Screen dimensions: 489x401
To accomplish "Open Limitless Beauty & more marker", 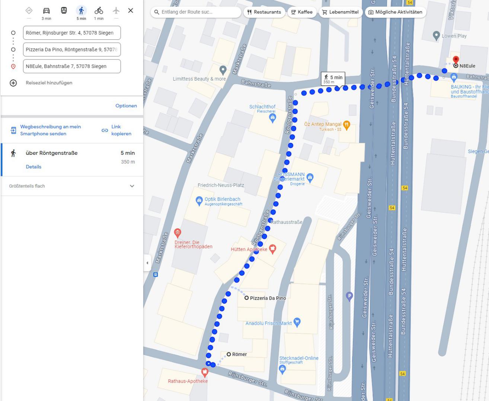I will coord(223,70).
